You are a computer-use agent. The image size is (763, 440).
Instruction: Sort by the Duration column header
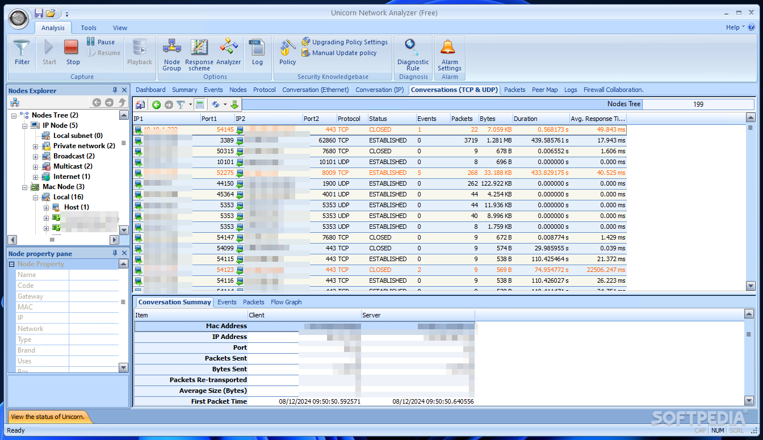[541, 119]
